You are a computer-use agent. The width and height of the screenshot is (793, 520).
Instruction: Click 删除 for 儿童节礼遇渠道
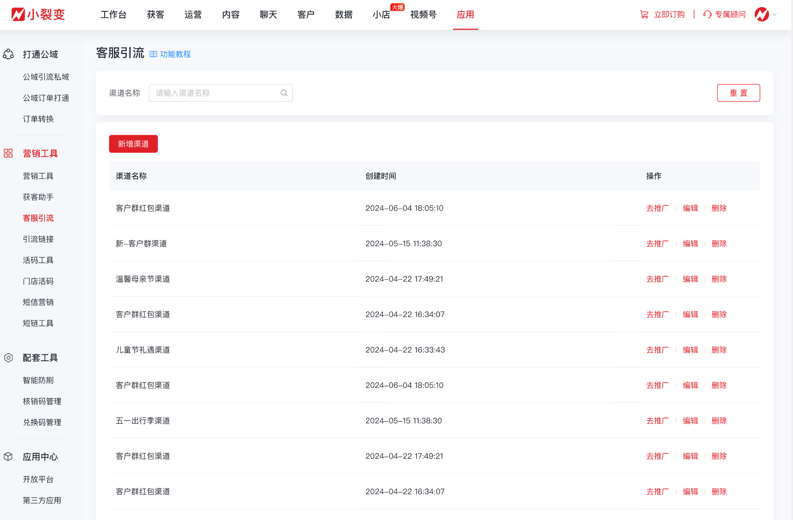pyautogui.click(x=719, y=350)
